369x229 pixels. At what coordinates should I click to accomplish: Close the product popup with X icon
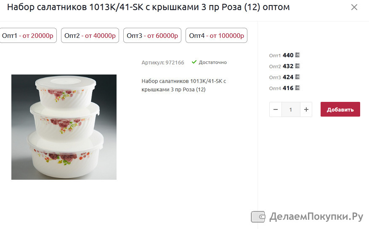click(x=354, y=7)
